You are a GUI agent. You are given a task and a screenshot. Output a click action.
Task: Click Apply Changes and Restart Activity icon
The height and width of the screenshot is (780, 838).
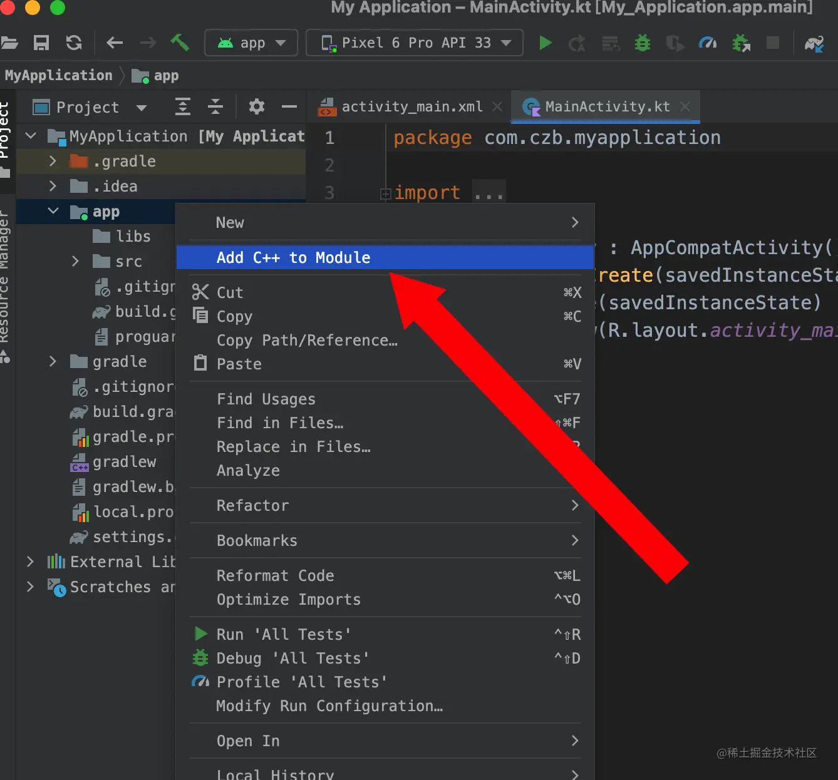[577, 43]
